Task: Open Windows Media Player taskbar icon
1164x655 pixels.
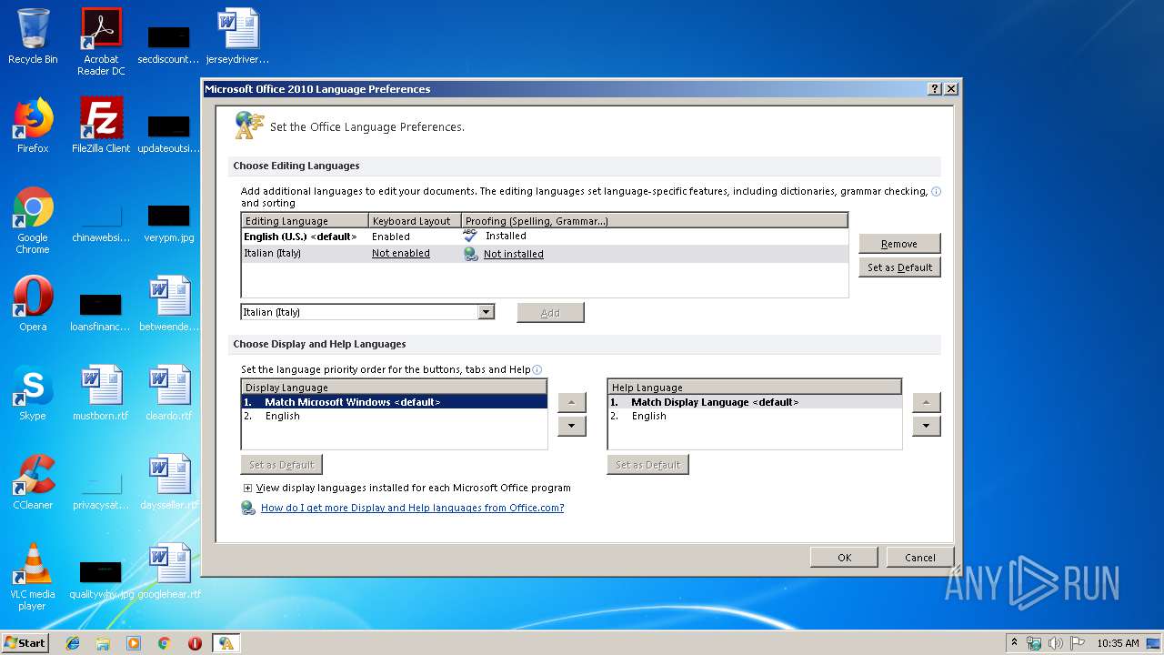Action: point(134,643)
